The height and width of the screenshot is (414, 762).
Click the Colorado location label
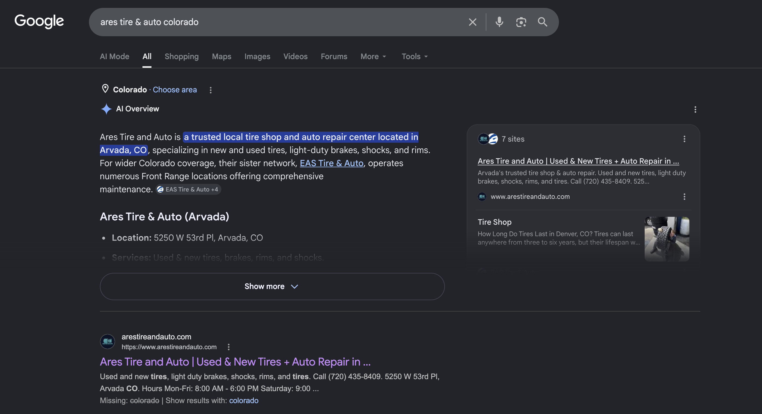click(130, 90)
